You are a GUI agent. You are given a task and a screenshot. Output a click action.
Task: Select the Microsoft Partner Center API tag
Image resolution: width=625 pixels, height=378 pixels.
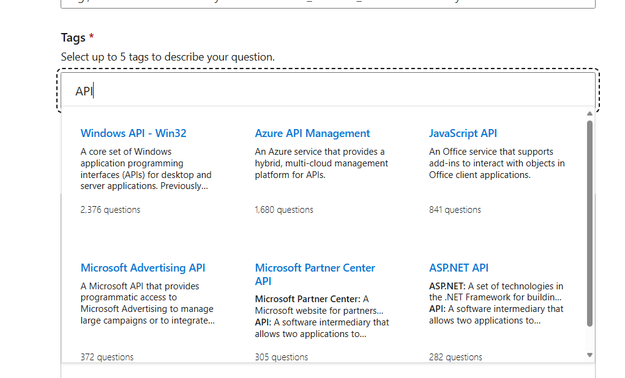click(x=315, y=274)
